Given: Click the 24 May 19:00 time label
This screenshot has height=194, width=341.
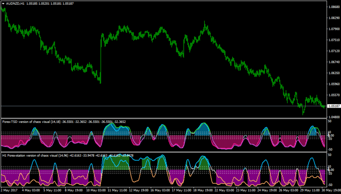Looking at the screenshot, I should pyautogui.click(x=267, y=190).
